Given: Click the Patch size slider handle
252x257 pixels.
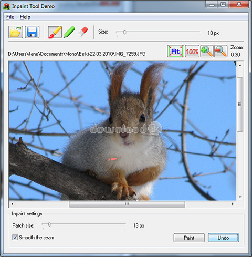Looking at the screenshot, I should [x=49, y=224].
